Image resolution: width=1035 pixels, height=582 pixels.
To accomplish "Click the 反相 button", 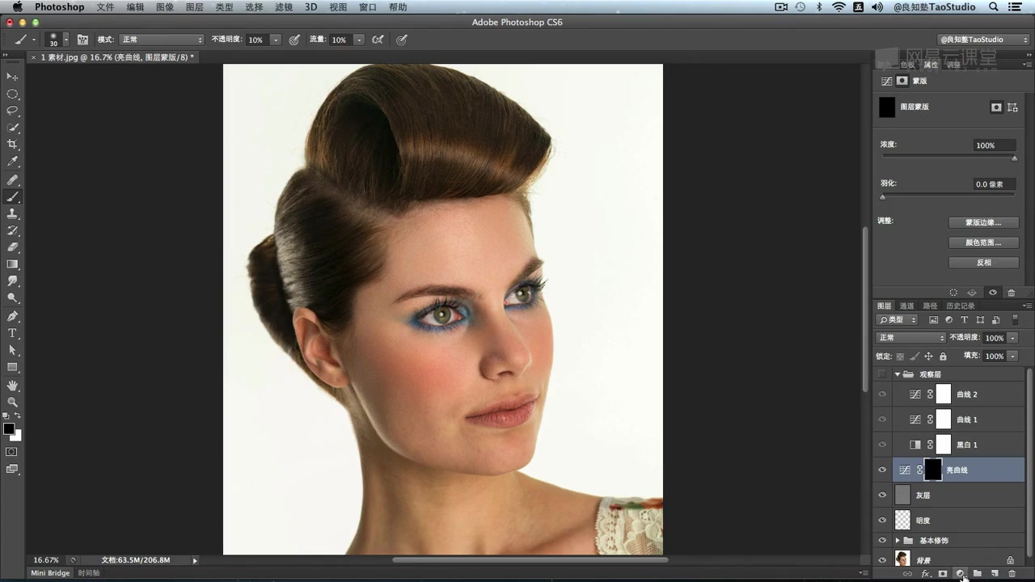I will tap(983, 263).
